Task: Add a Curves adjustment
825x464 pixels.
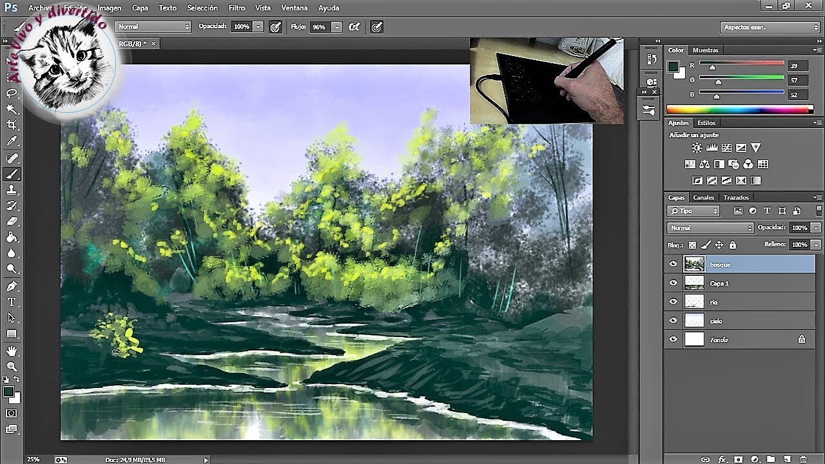Action: pyautogui.click(x=726, y=148)
